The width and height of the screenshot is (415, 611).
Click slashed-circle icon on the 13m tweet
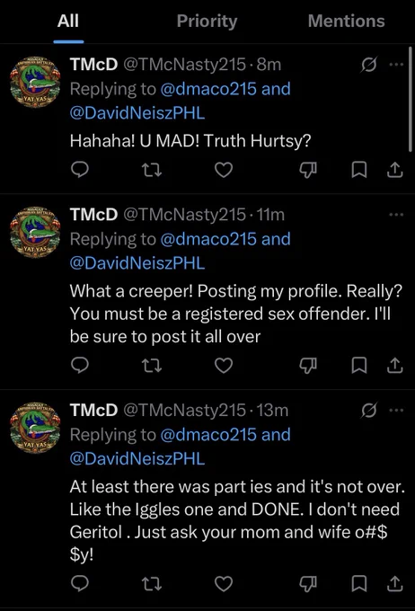tap(368, 411)
